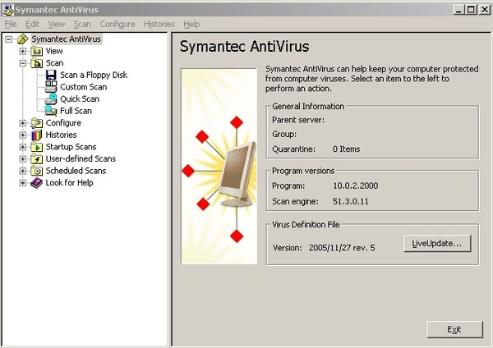Select the Look for Help label
Image resolution: width=493 pixels, height=348 pixels.
70,183
